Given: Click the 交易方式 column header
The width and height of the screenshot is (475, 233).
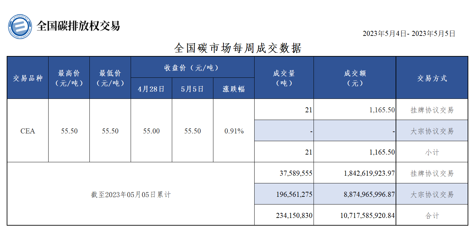Looking at the screenshot, I should click(x=432, y=78).
